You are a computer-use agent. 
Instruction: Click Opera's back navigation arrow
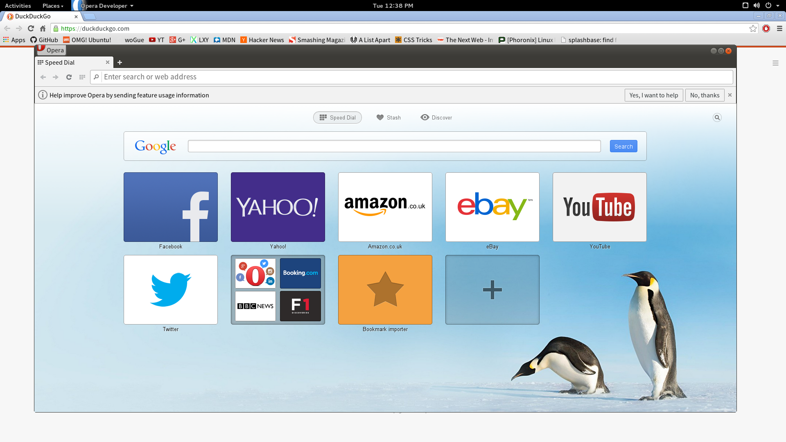coord(43,77)
